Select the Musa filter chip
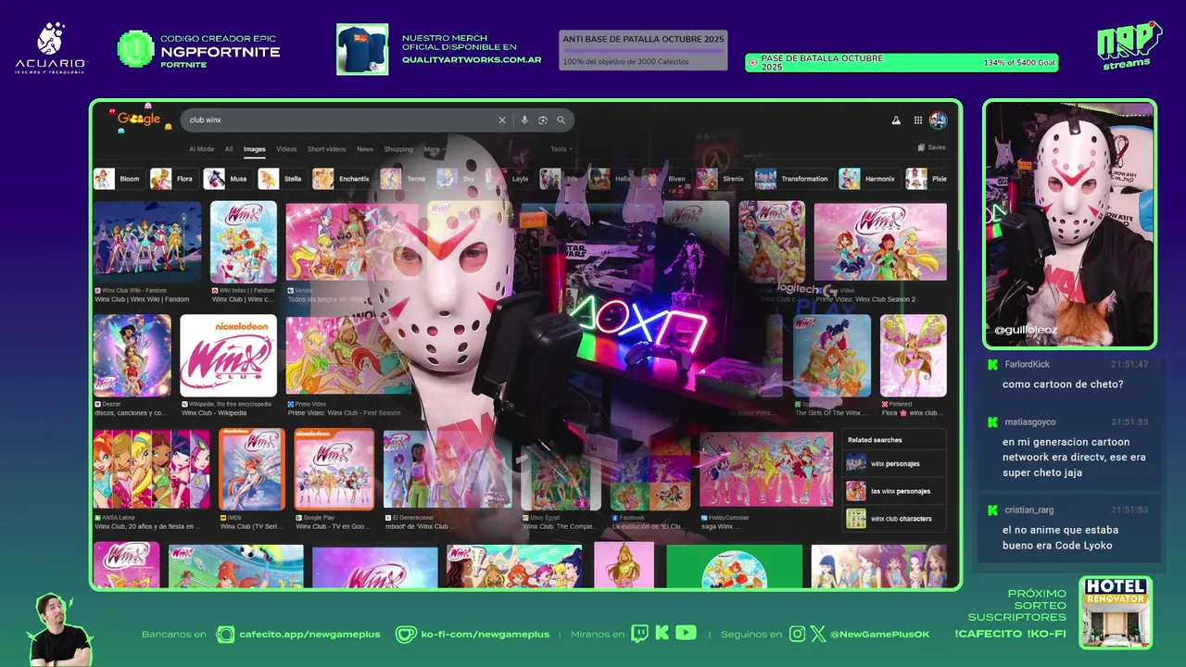Viewport: 1186px width, 667px height. 227,179
